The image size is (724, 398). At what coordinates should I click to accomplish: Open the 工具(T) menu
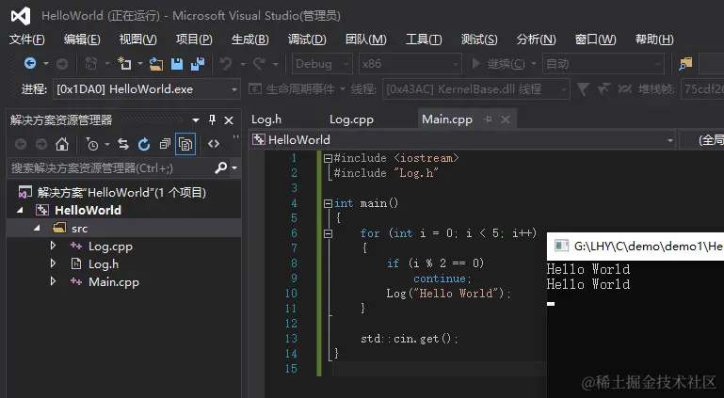click(424, 40)
